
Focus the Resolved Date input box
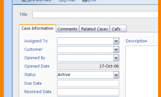pos(88,92)
